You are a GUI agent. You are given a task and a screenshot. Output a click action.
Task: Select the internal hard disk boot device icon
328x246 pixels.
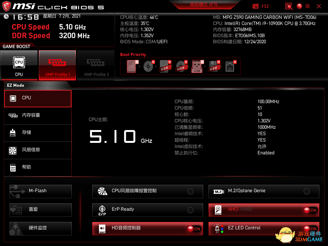coord(132,66)
